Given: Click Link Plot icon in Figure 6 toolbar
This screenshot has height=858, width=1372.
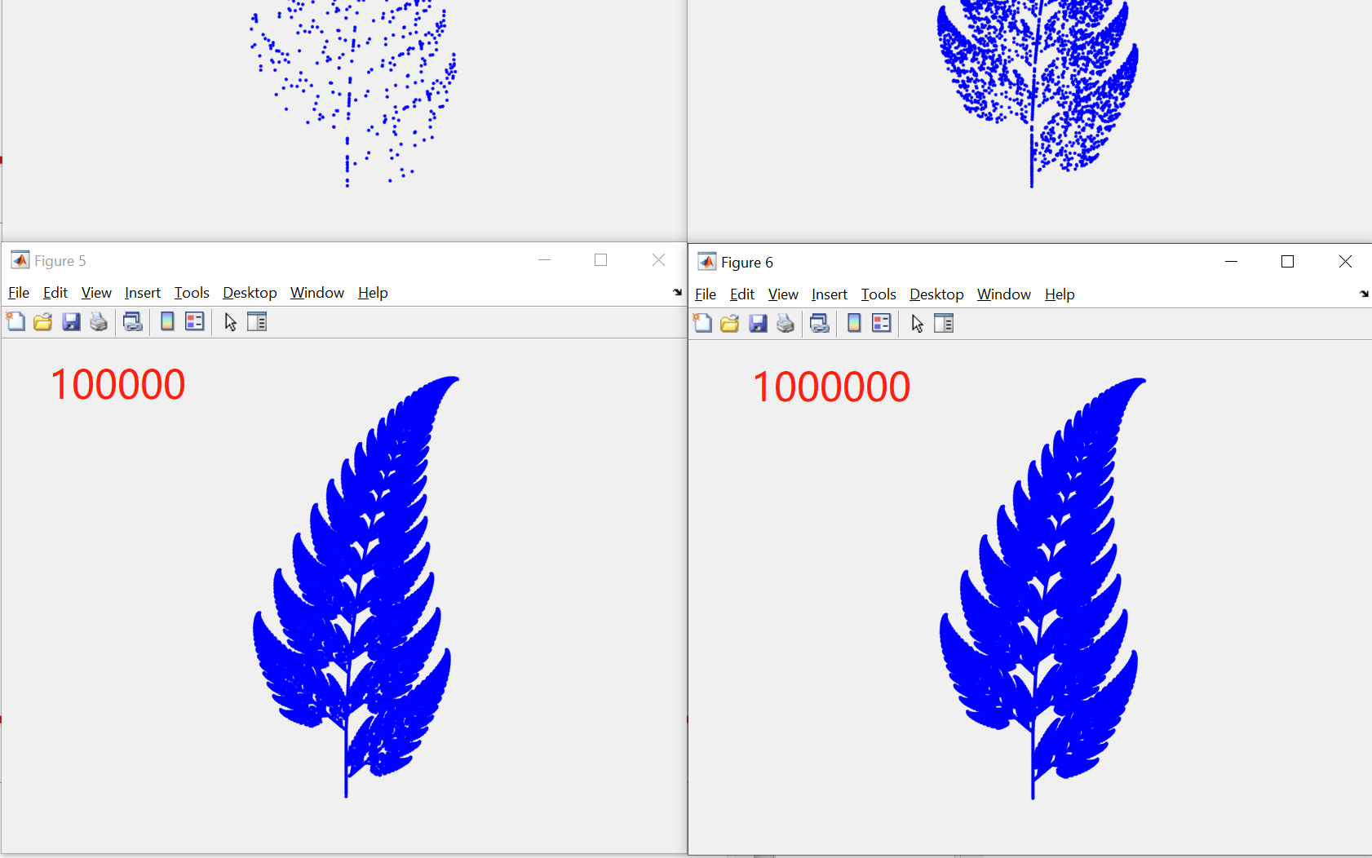Looking at the screenshot, I should [820, 323].
